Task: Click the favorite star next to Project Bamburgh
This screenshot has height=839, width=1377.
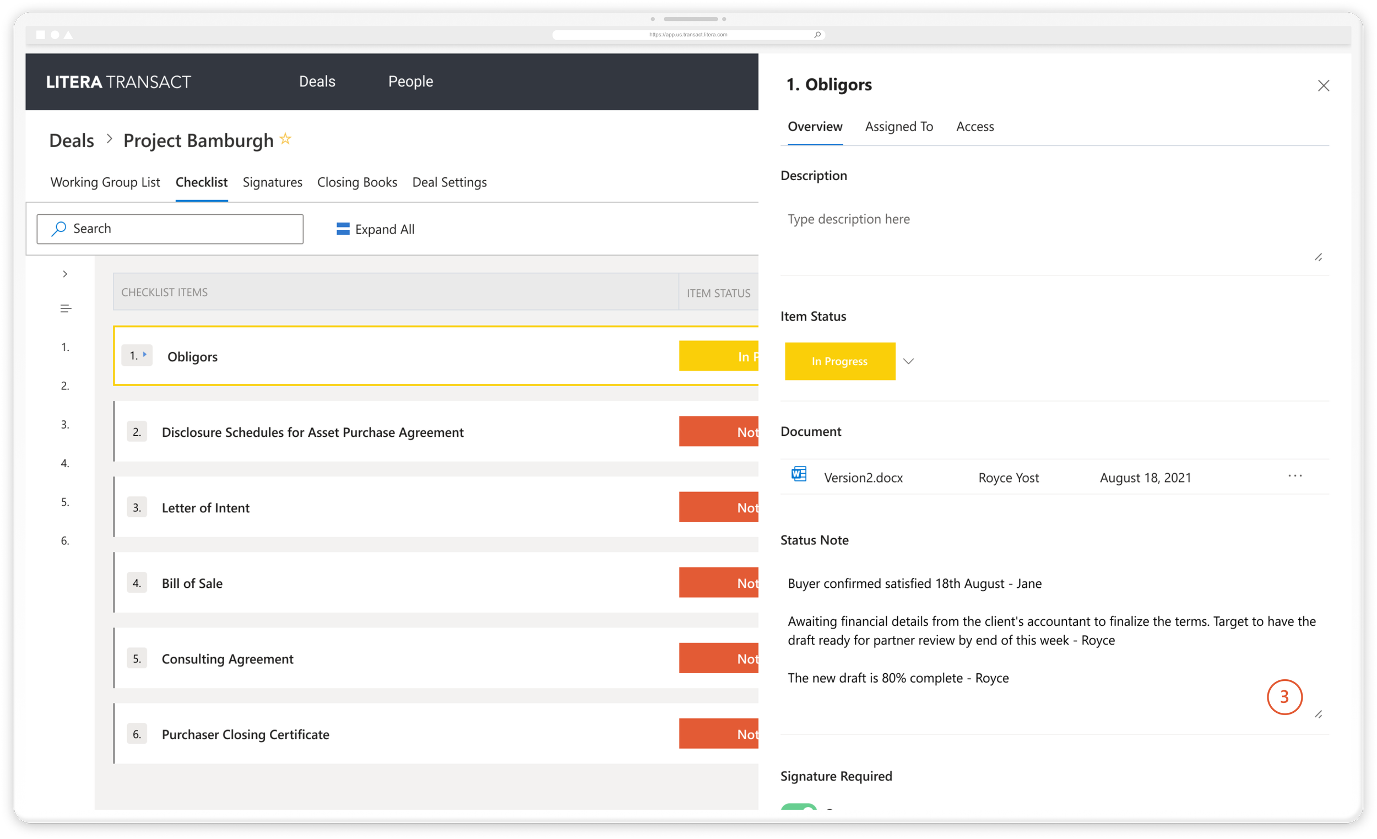Action: pos(285,139)
